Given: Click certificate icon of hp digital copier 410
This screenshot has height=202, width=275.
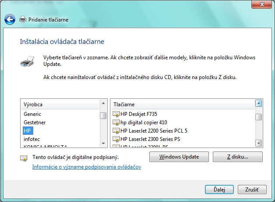Looking at the screenshot, I should [116, 123].
